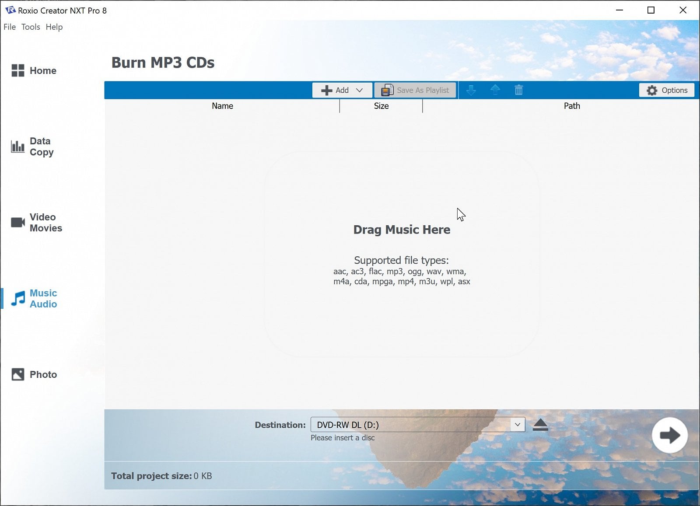This screenshot has height=506, width=700.
Task: Click the Roxio Creator app icon in the title bar
Action: point(10,10)
